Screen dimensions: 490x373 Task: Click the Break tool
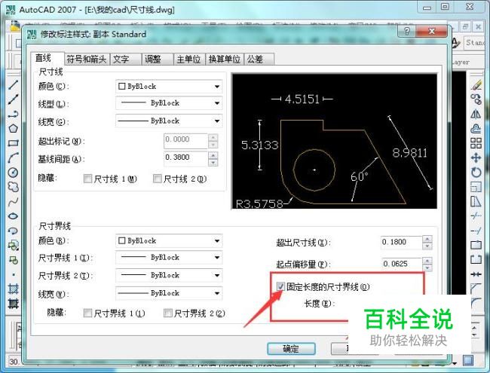pyautogui.click(x=476, y=259)
